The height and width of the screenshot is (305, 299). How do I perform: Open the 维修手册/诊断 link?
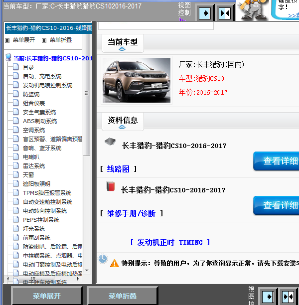131,213
